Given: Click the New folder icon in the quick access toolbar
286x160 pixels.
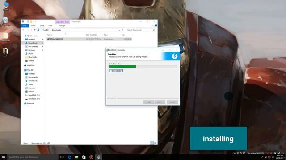Looking at the screenshot, I should coord(31,22).
